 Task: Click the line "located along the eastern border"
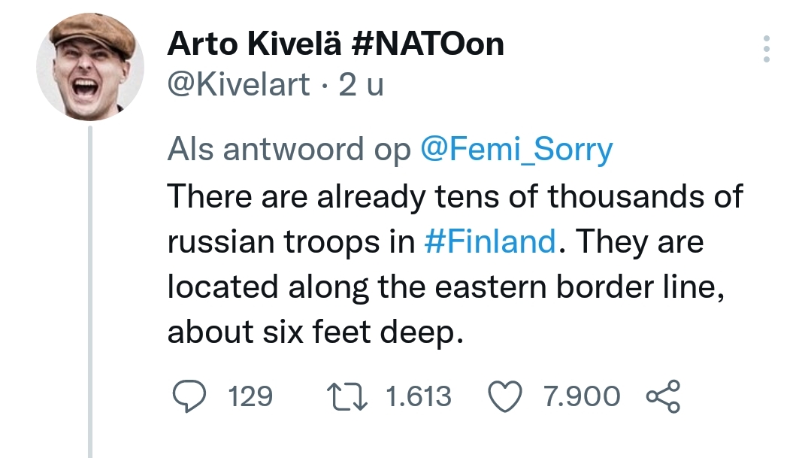[445, 287]
